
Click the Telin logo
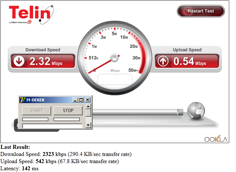click(x=31, y=15)
